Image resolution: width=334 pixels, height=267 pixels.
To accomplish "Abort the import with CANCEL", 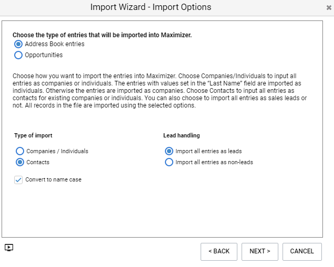I will tap(302, 251).
